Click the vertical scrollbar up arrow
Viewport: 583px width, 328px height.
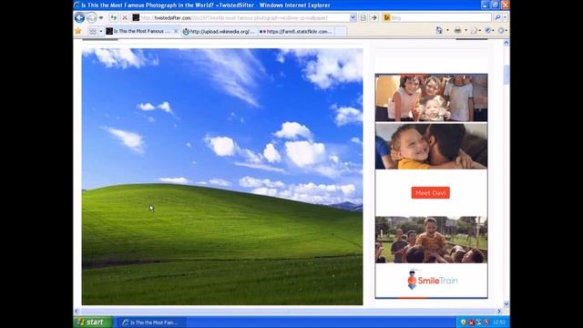[x=506, y=43]
